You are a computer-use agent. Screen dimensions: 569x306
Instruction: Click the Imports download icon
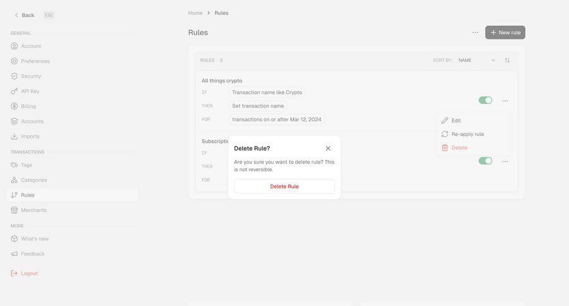14,137
